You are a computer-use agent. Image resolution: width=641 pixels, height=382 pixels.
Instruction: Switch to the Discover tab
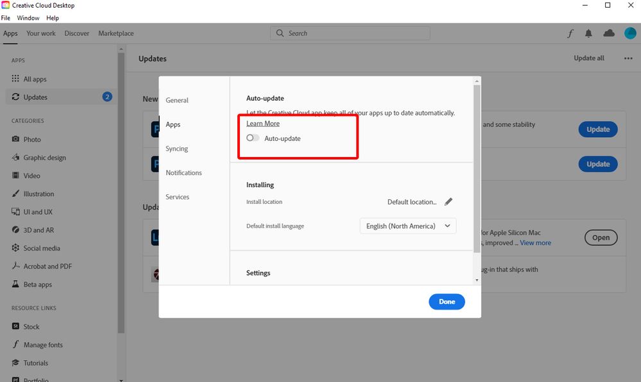coord(77,33)
